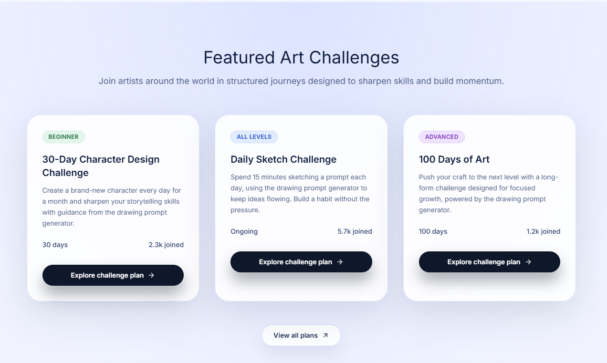Click the View all plans button

(x=301, y=335)
